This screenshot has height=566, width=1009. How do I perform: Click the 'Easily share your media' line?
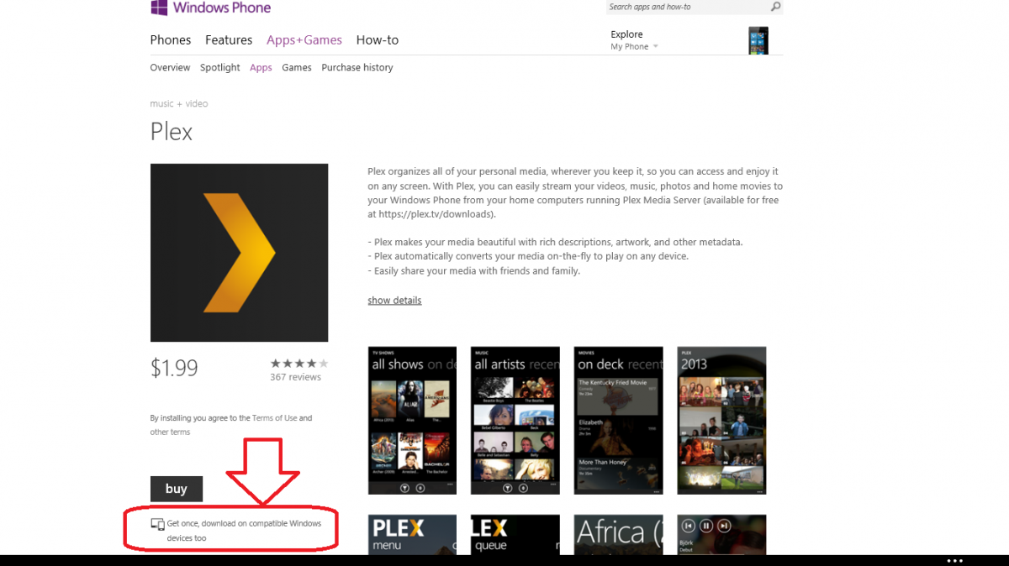click(473, 271)
